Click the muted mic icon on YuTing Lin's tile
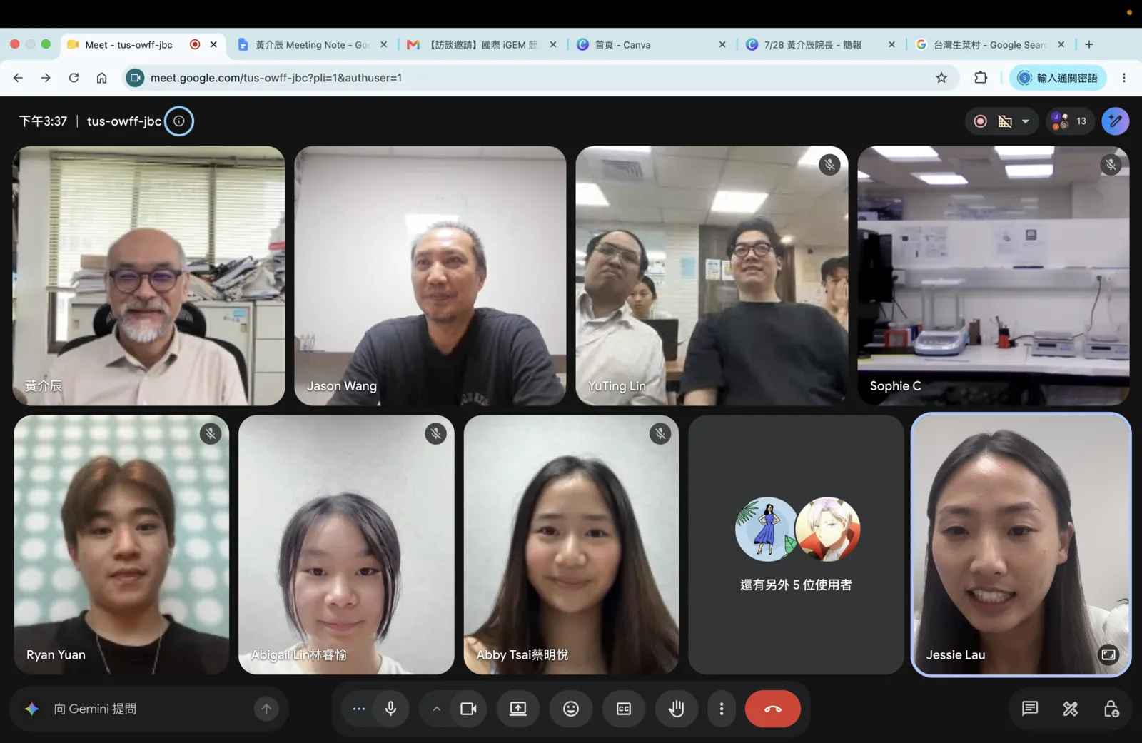This screenshot has height=743, width=1142. click(x=829, y=165)
